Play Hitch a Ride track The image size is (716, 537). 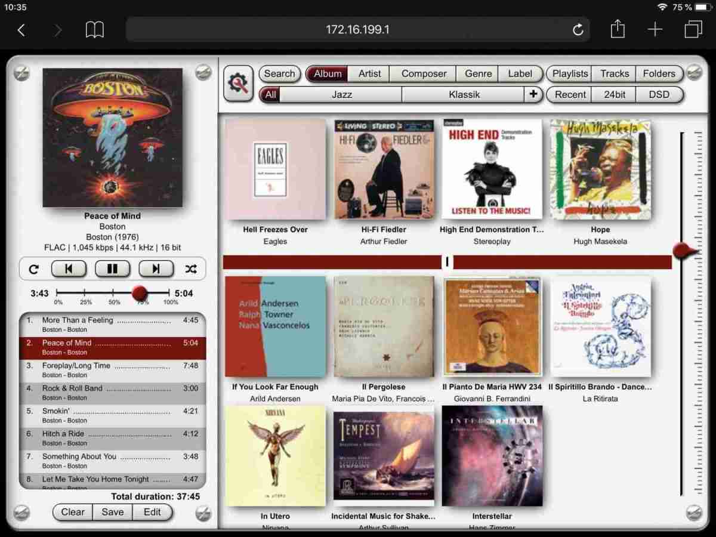click(113, 438)
